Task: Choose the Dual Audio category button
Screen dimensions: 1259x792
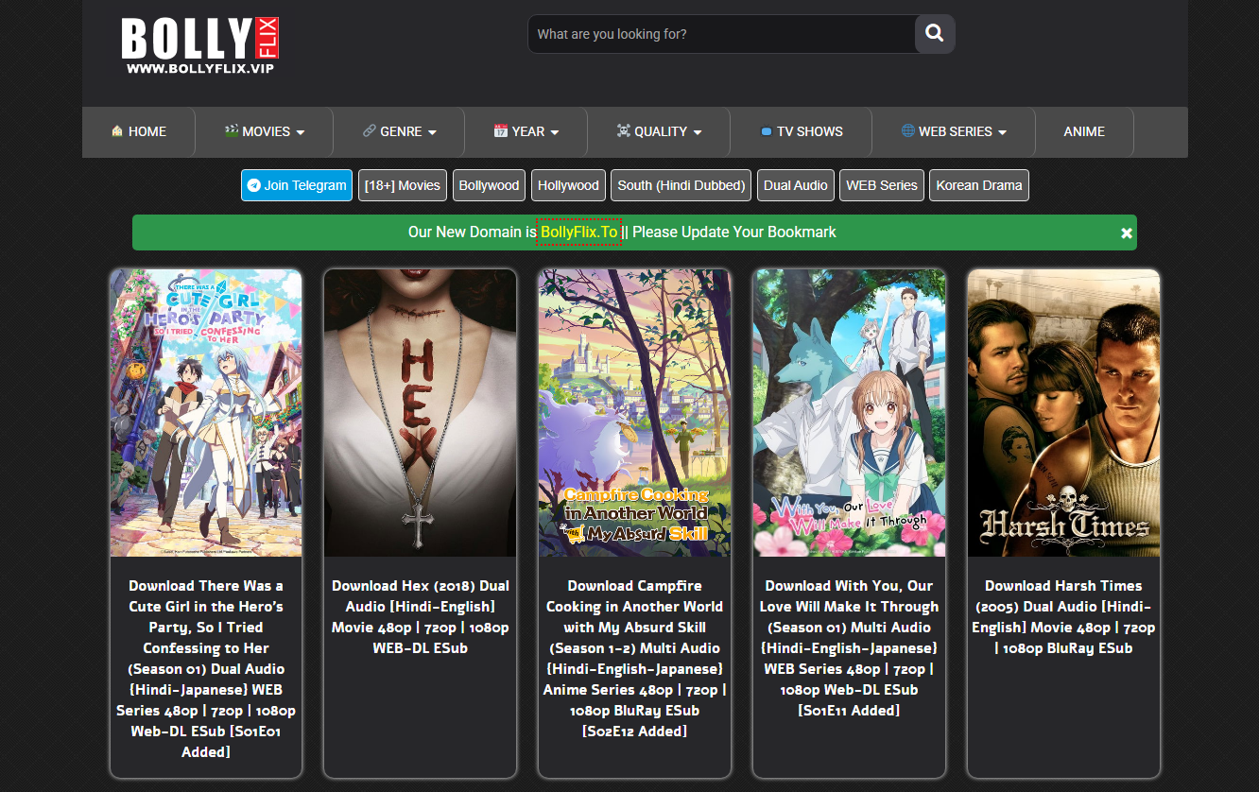Action: 796,185
